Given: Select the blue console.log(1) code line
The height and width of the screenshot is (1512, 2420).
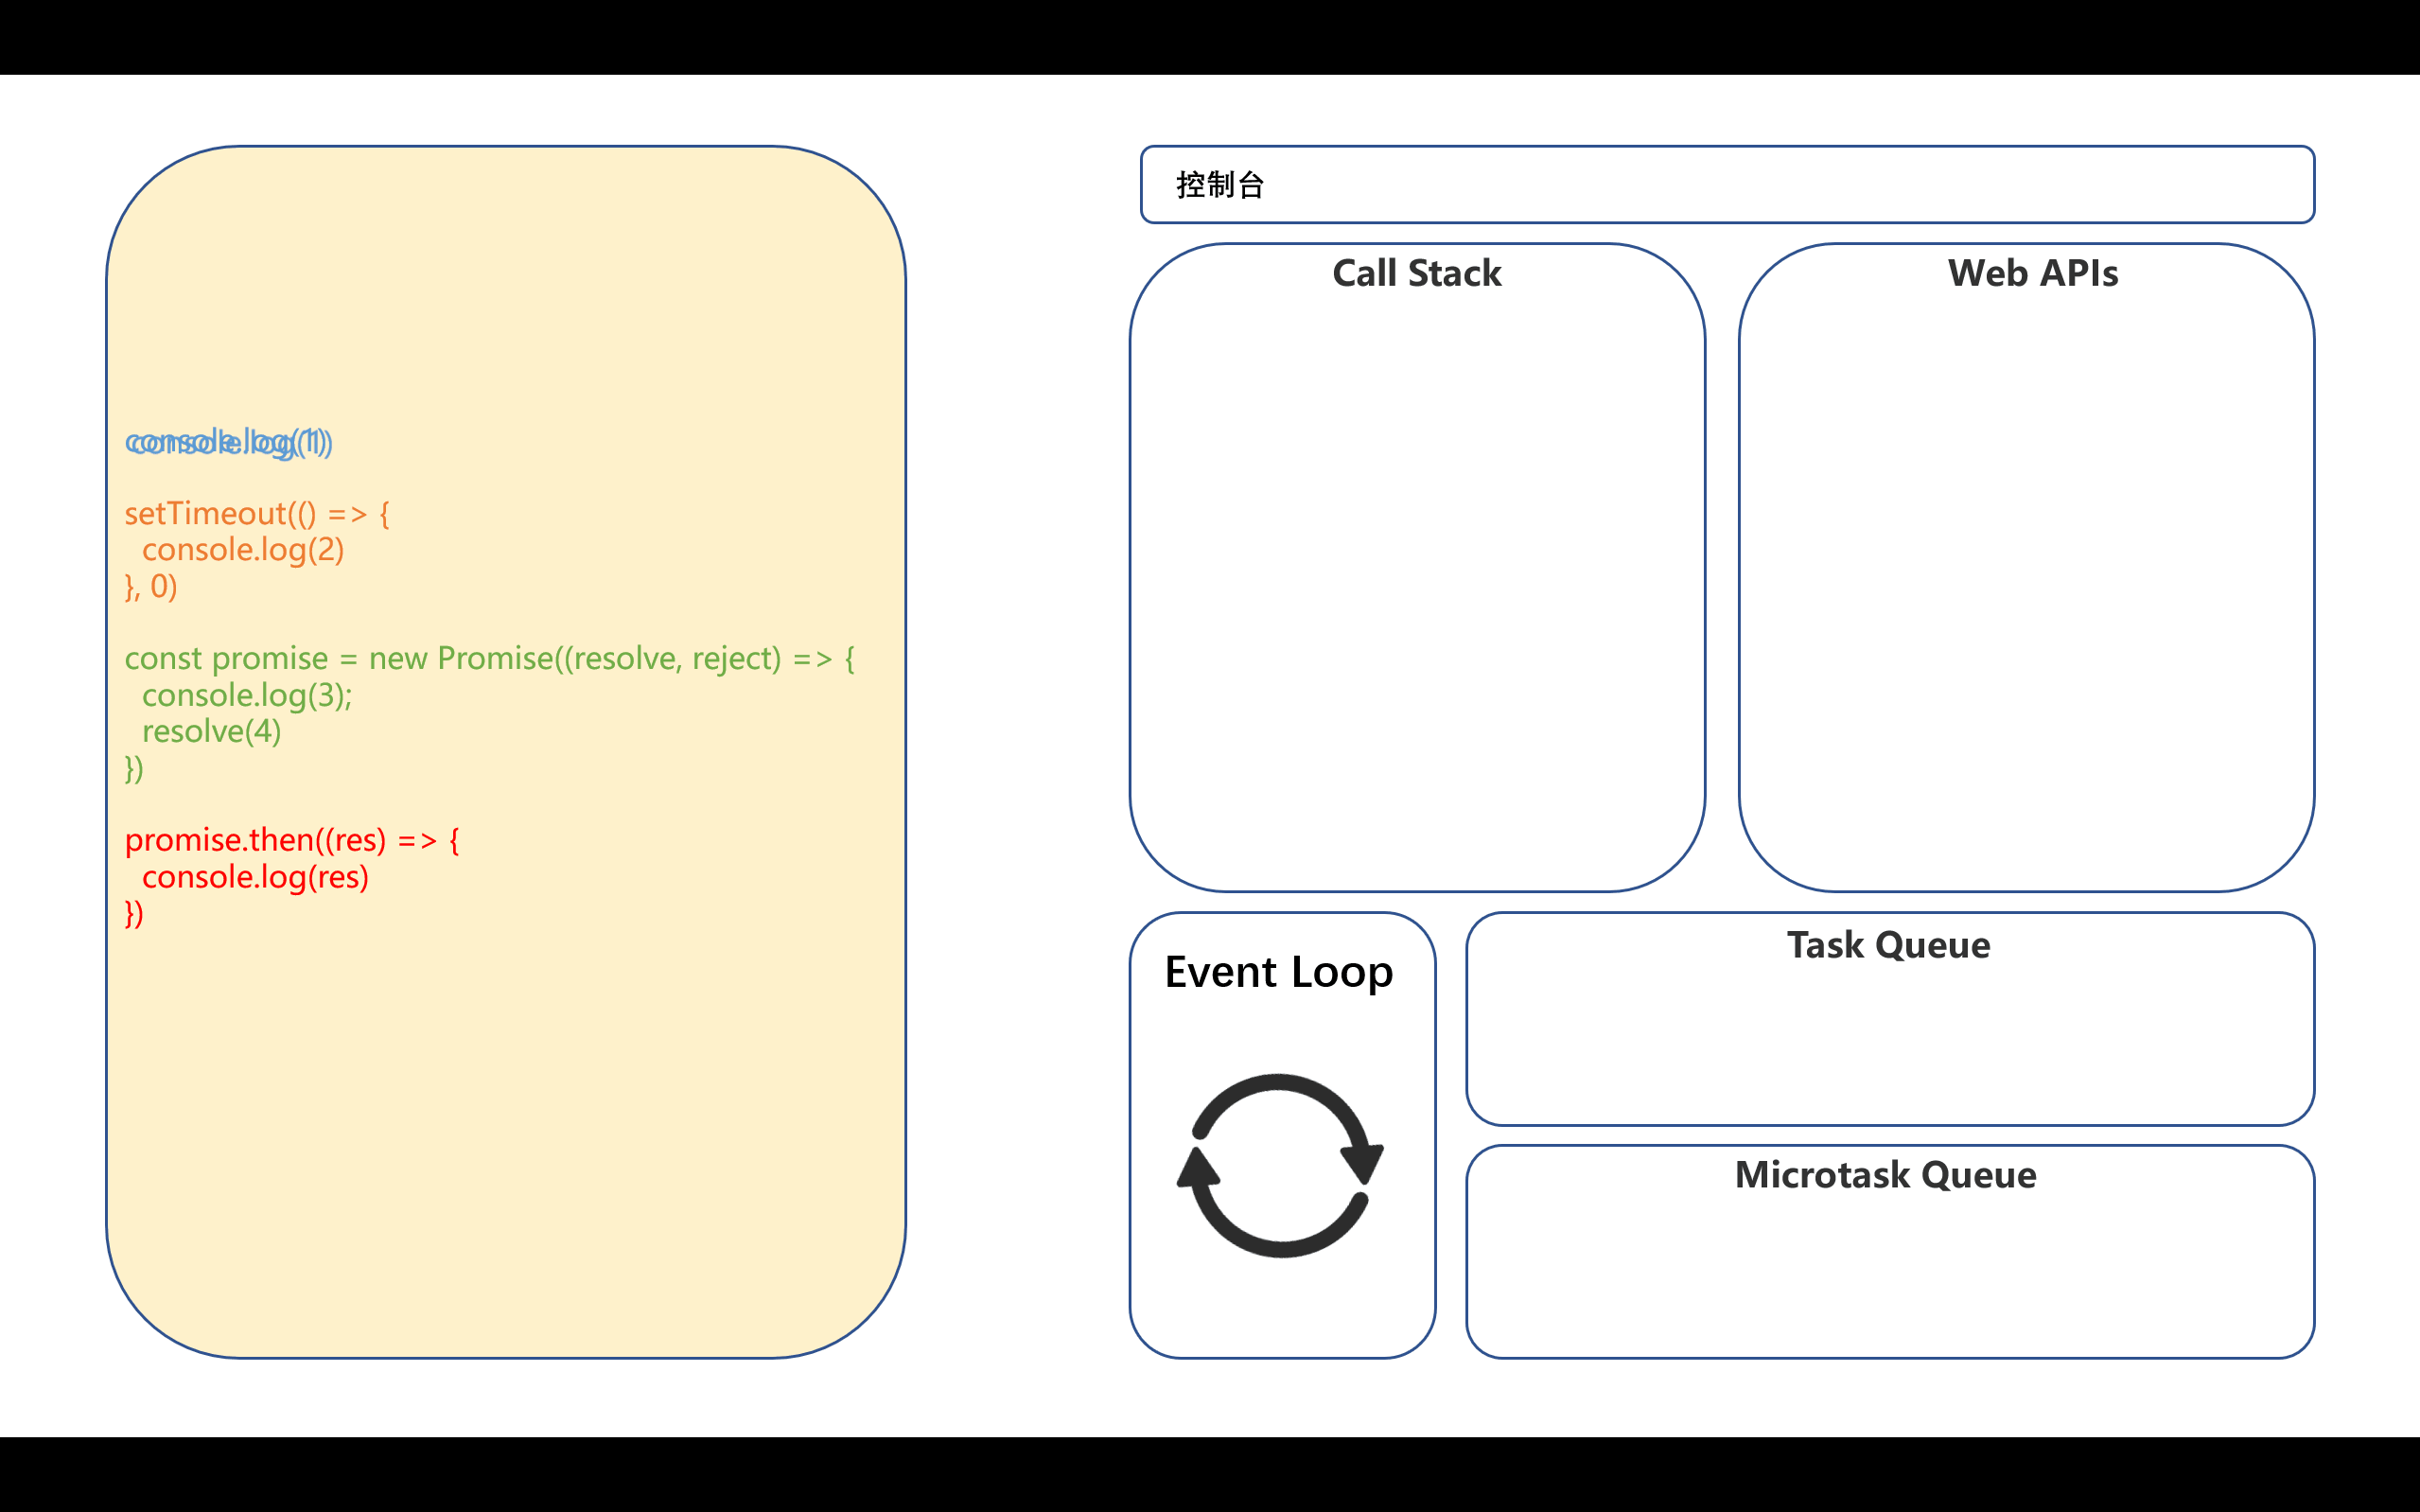Looking at the screenshot, I should pos(229,442).
